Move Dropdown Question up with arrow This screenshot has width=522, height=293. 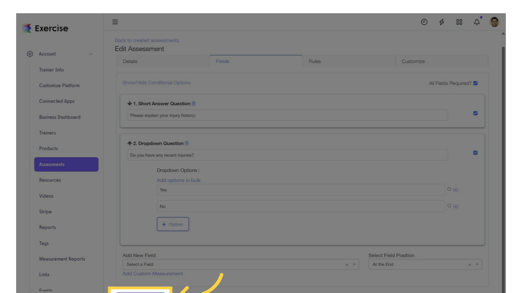[130, 143]
